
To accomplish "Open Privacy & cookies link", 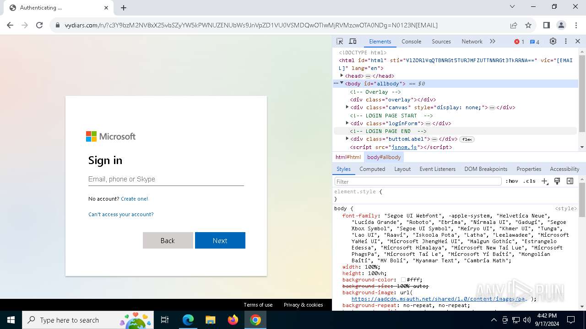I will [x=303, y=305].
